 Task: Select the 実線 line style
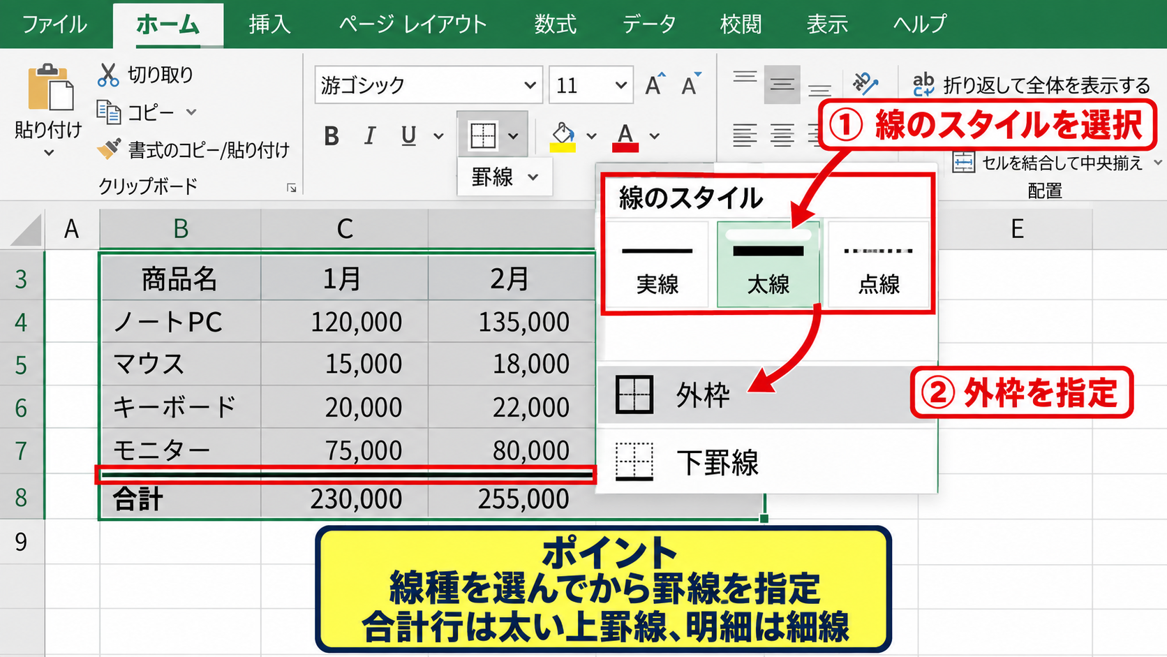[657, 264]
